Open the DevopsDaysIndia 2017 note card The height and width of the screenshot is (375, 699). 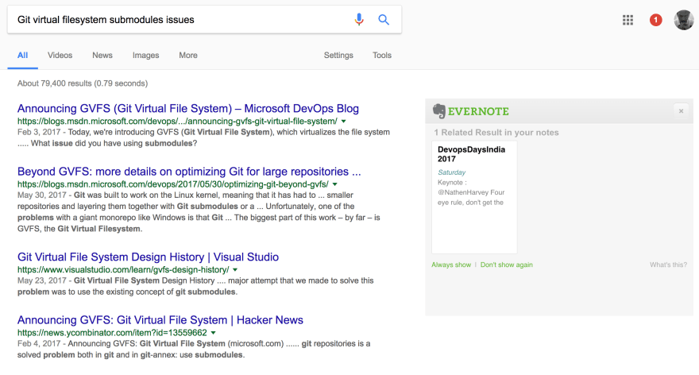(474, 197)
